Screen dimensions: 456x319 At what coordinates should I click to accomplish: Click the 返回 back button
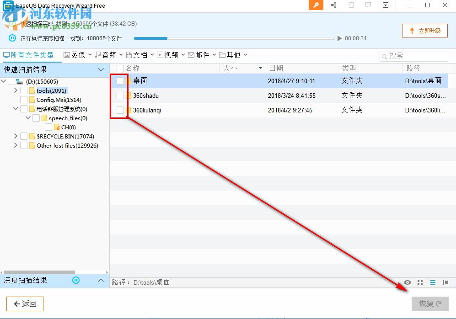click(x=25, y=303)
